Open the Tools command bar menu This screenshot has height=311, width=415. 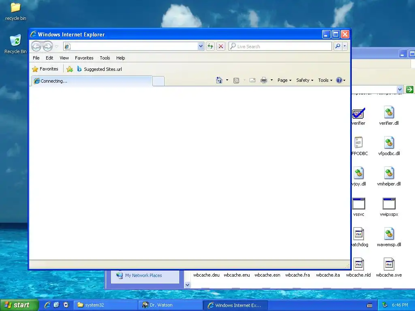[325, 80]
